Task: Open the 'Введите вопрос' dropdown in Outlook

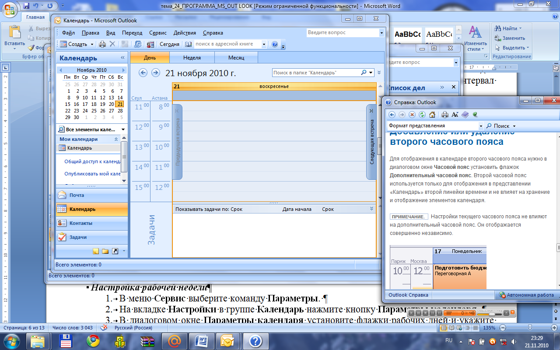Action: (381, 33)
